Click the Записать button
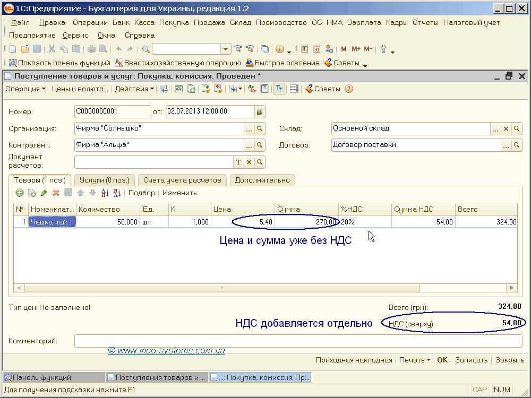Screen dimensions: 531x398 pyautogui.click(x=472, y=360)
